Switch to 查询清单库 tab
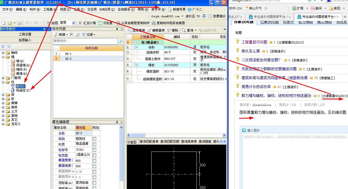Image resolution: width=348 pixels, height=189 pixels. [x=189, y=142]
